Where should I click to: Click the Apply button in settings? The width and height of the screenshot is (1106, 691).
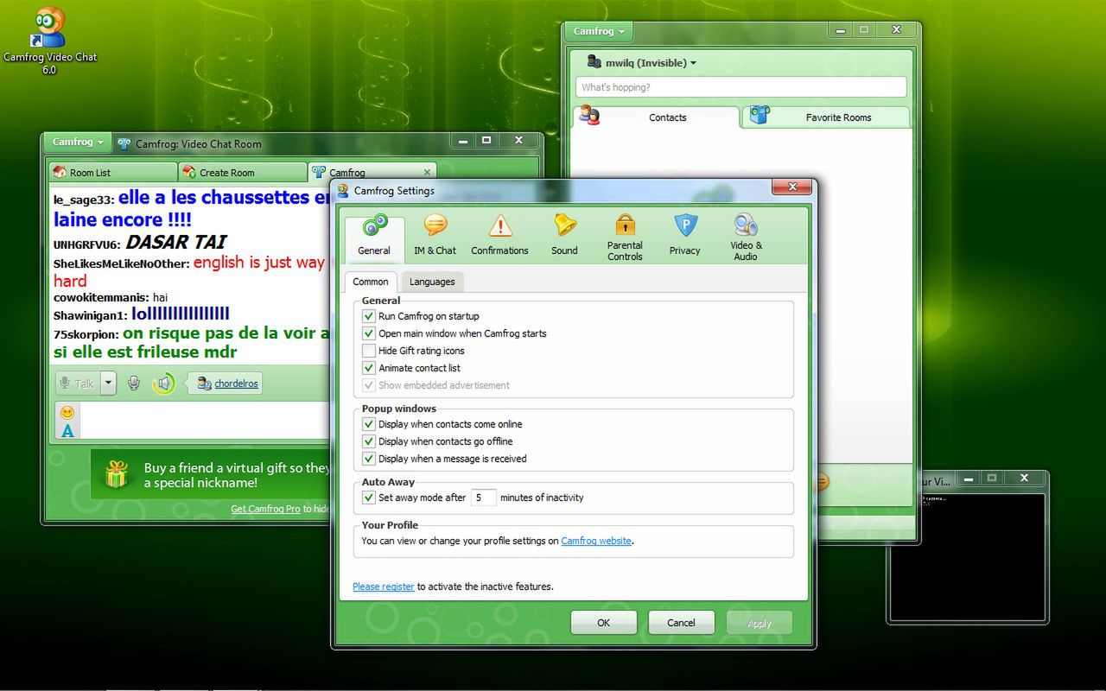(x=760, y=623)
